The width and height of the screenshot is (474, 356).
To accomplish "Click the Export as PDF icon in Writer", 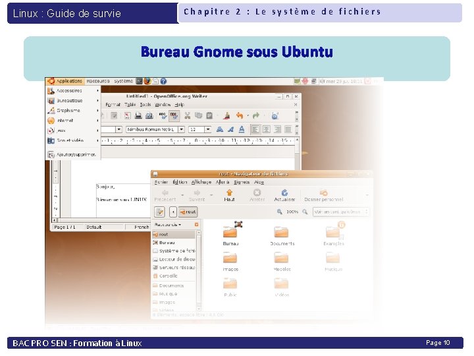I will tap(127, 115).
